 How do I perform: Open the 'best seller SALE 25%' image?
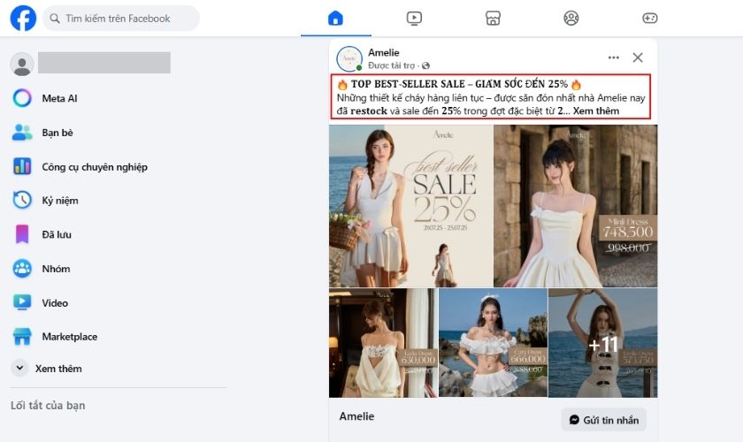tap(410, 206)
